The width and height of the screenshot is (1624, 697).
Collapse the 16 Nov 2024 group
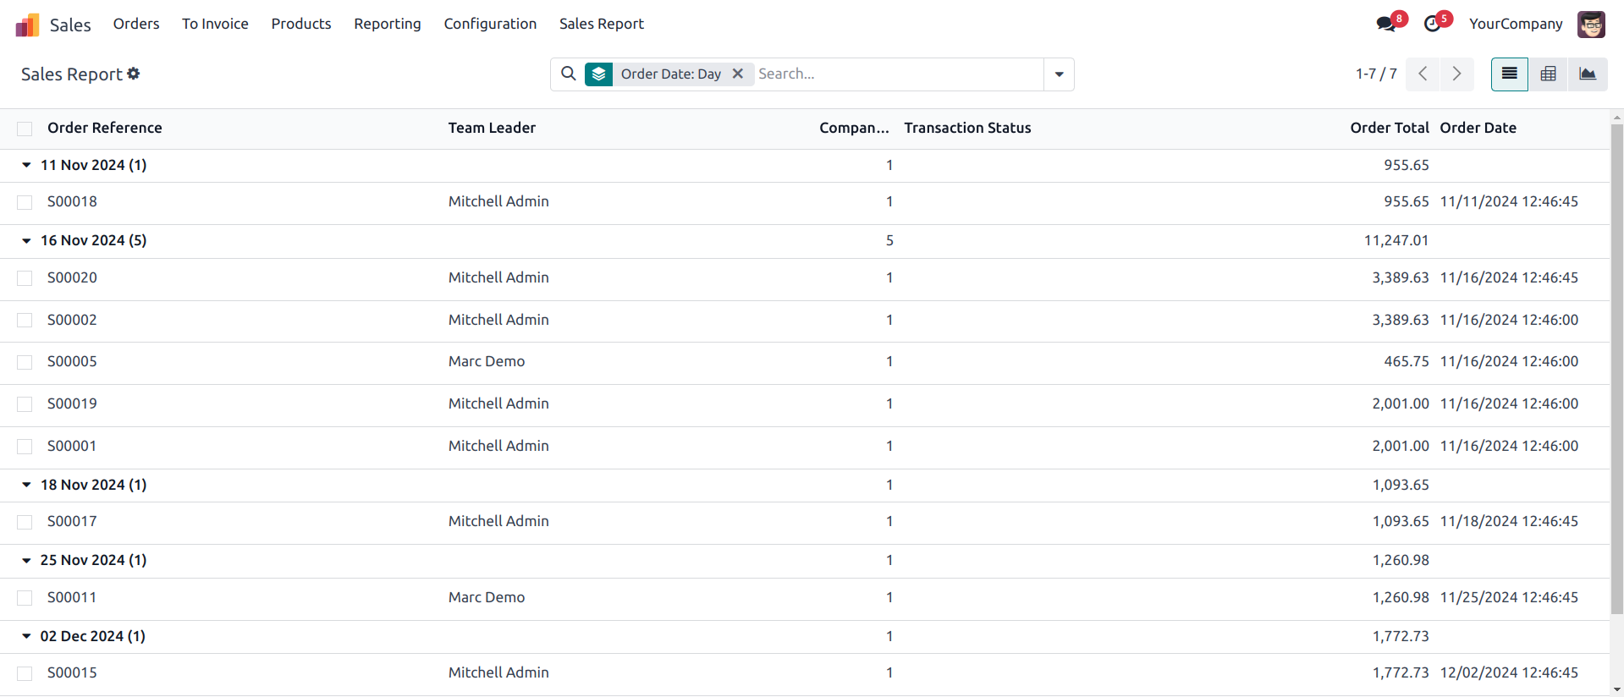[x=26, y=240]
